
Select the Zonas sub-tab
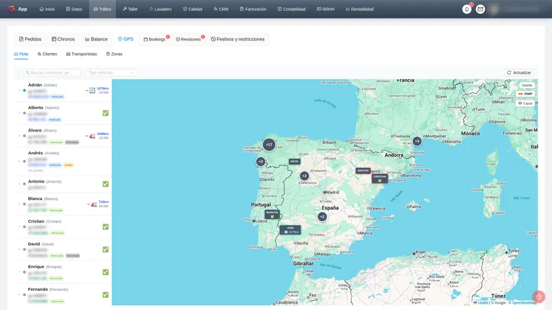(115, 54)
